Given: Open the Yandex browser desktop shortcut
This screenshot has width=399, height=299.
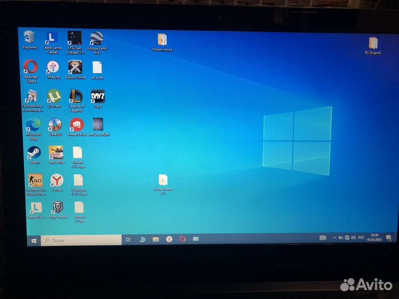Looking at the screenshot, I should tap(57, 183).
